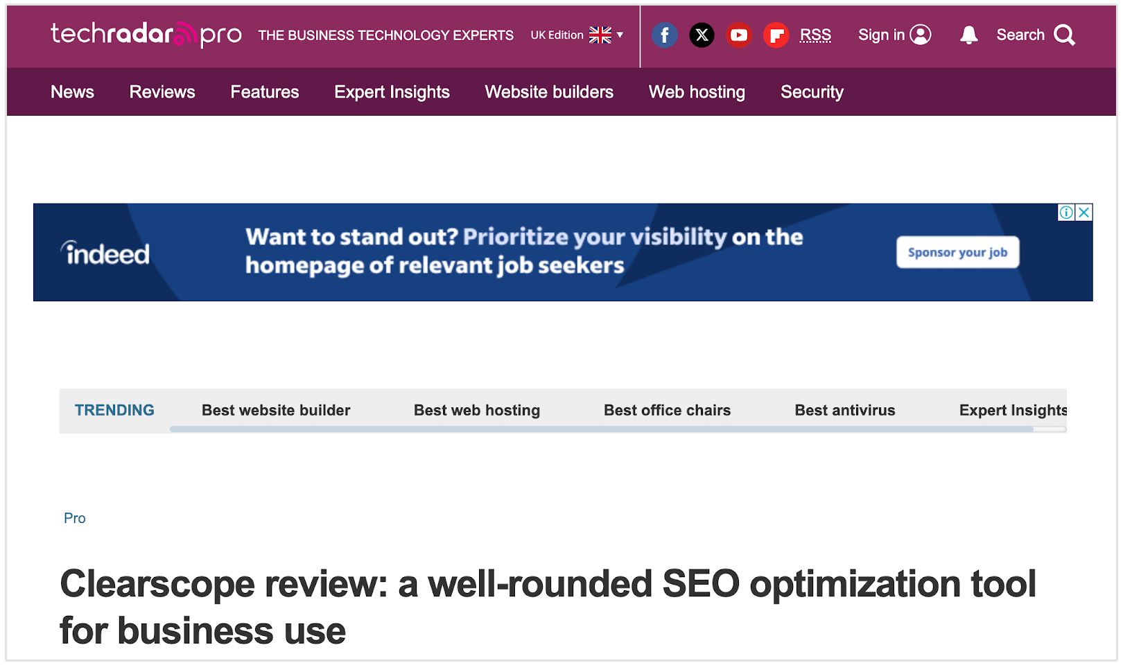The height and width of the screenshot is (665, 1123).
Task: Switch to the Reviews section
Action: pos(162,91)
